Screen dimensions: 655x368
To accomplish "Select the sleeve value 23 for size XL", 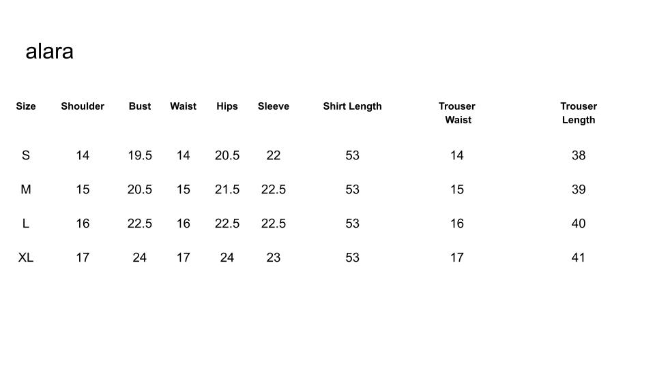I will pyautogui.click(x=274, y=258).
